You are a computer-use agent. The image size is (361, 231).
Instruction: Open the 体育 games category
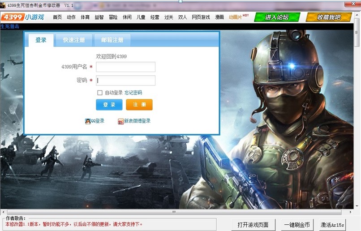pos(85,17)
